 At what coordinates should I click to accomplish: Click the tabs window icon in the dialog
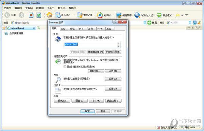58,90
